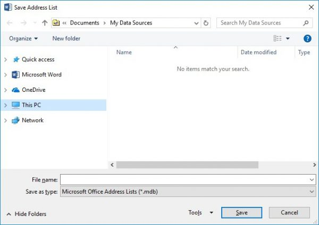
Task: Click the folder icon in address bar
Action: click(x=56, y=23)
